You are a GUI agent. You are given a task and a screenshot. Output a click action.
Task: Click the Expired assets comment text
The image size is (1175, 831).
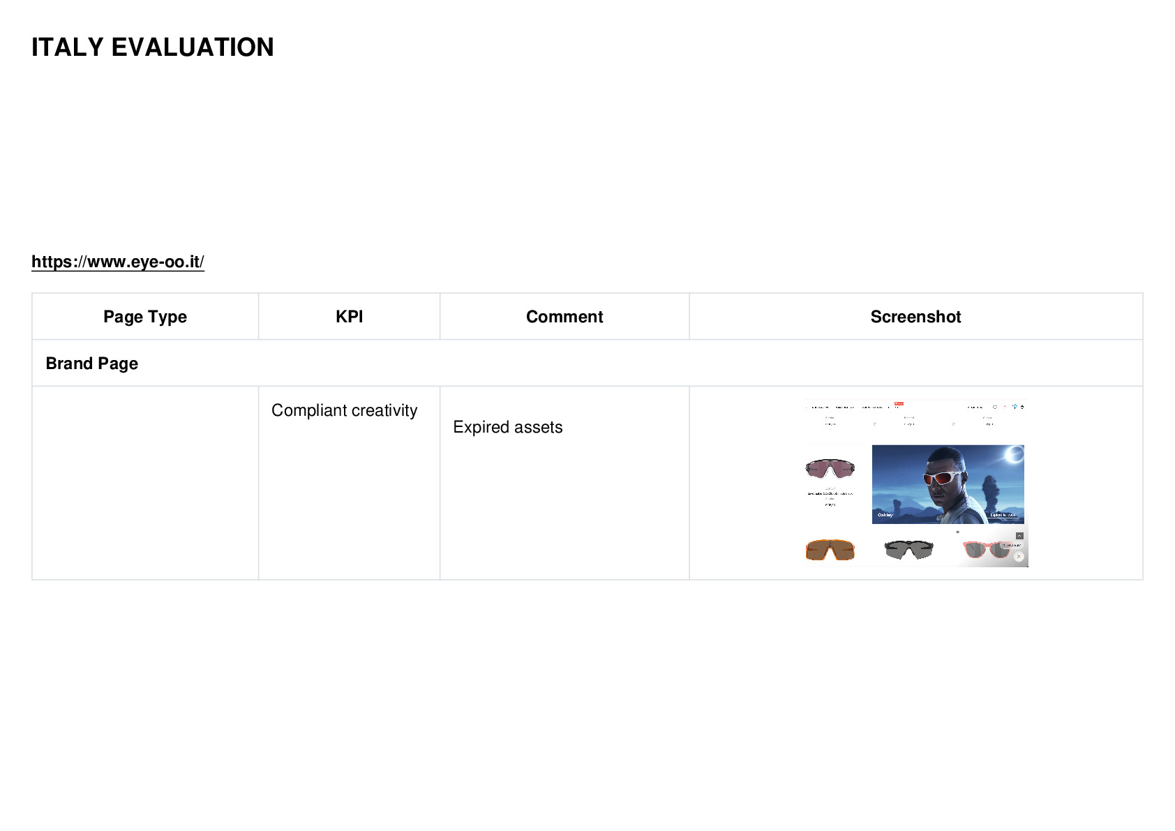click(508, 427)
